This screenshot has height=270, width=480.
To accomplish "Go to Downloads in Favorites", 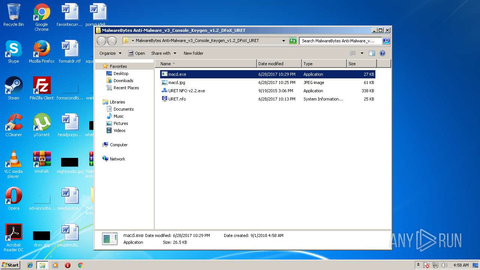I will pos(123,81).
